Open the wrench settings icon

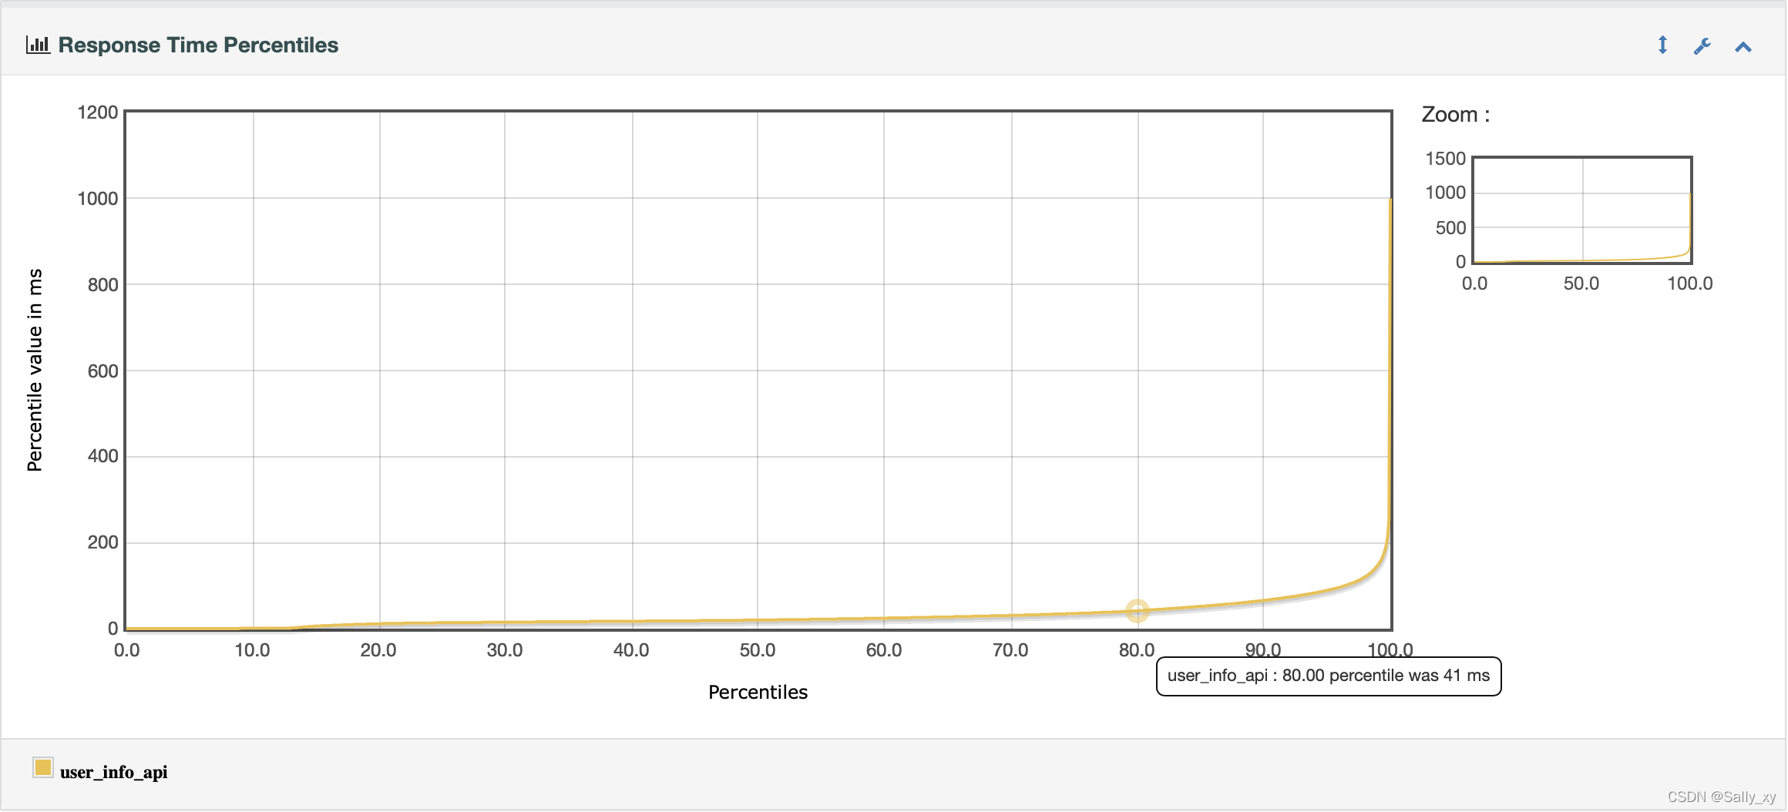(x=1702, y=46)
